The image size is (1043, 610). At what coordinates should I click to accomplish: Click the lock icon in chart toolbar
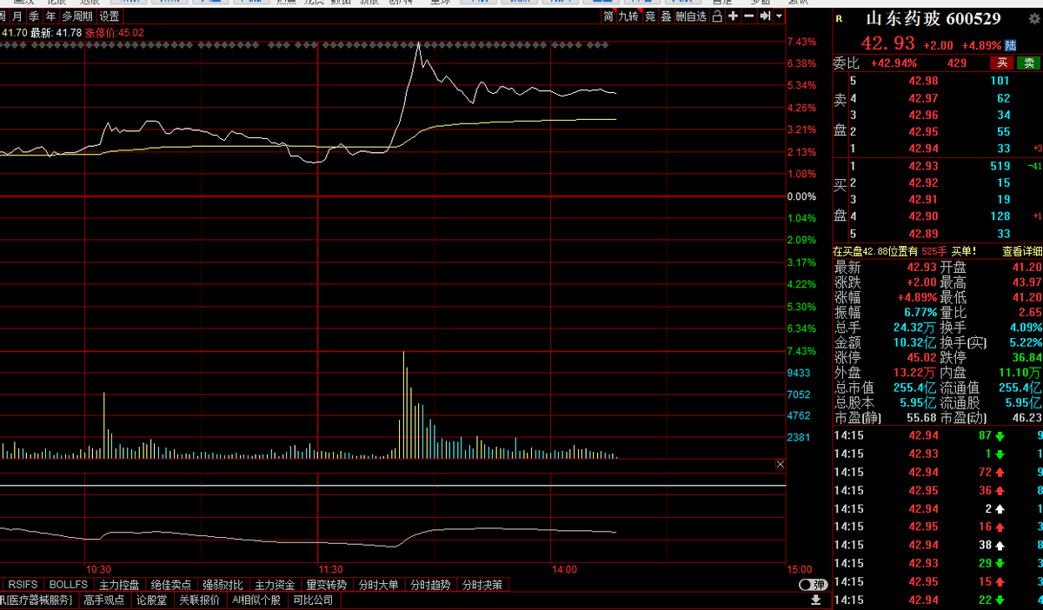tap(717, 17)
